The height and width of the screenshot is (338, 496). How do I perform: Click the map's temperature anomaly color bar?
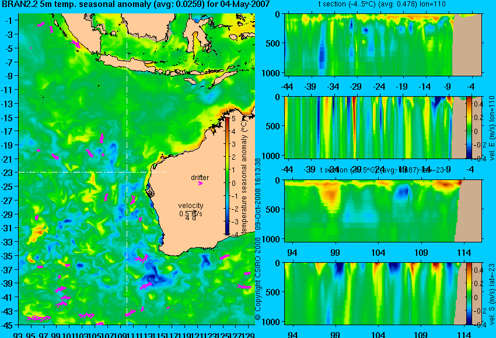[228, 176]
